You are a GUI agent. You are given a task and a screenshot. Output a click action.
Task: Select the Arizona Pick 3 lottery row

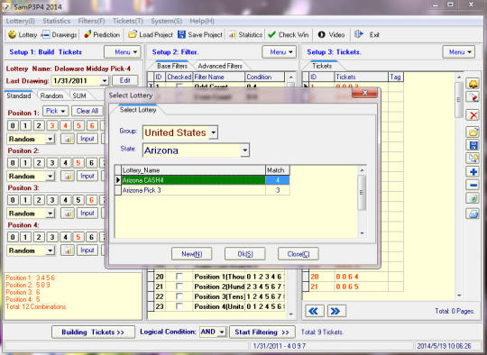pyautogui.click(x=202, y=190)
